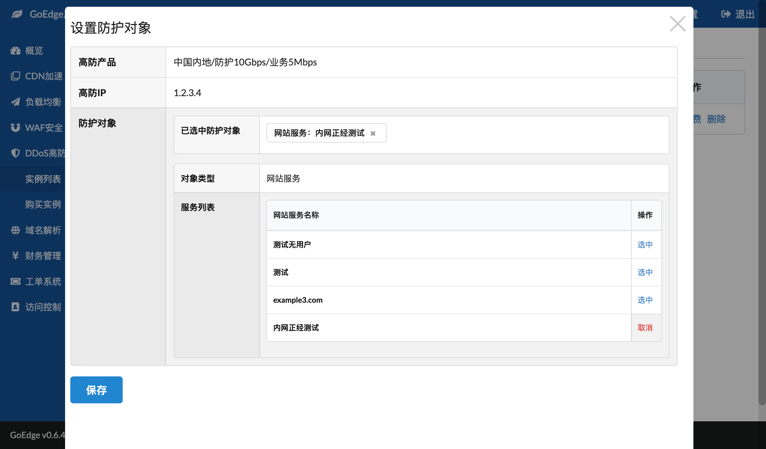
Task: Click the 服务列表 label
Action: (197, 207)
